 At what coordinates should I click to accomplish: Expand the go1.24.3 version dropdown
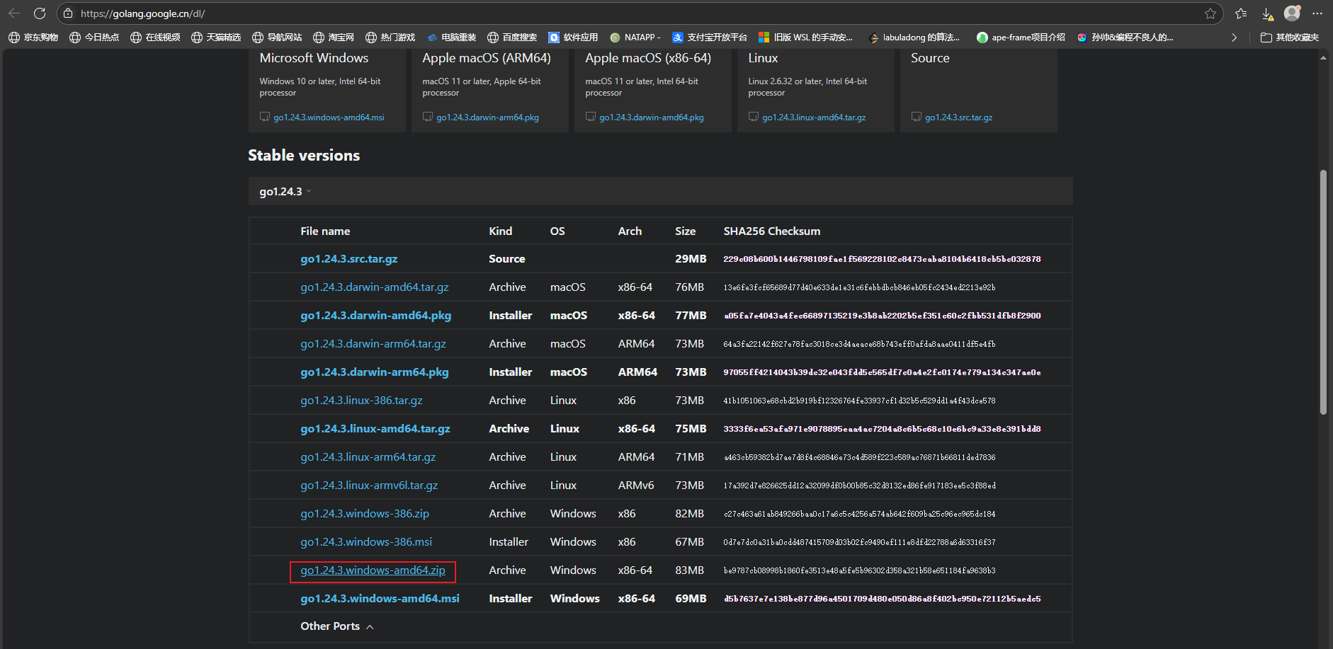coord(285,192)
